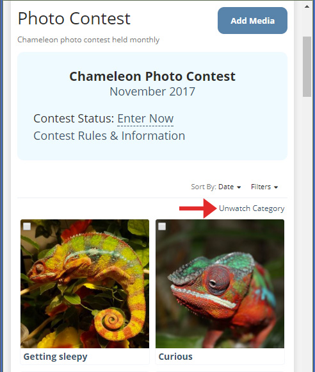315x372 pixels.
Task: Tick the checkbox on Getting sleepy photo
Action: coord(27,226)
